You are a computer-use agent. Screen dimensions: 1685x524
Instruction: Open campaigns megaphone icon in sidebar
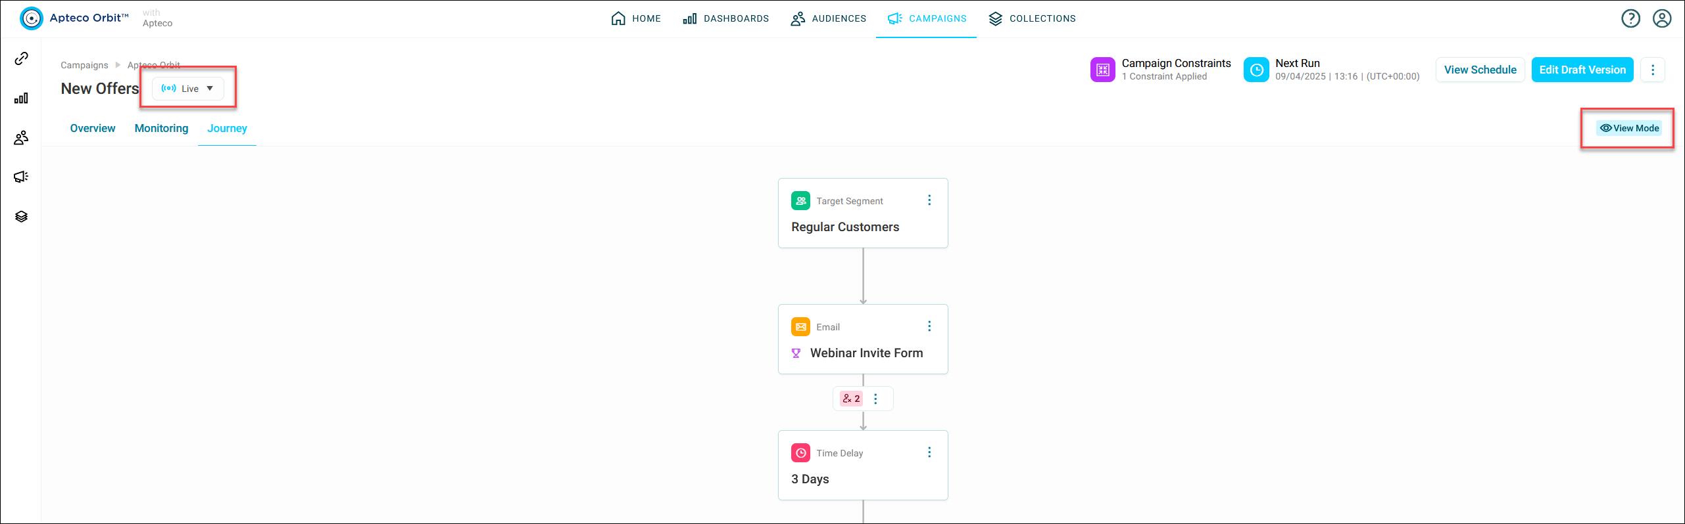click(21, 177)
